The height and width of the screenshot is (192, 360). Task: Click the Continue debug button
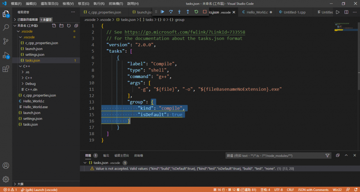(x=162, y=12)
